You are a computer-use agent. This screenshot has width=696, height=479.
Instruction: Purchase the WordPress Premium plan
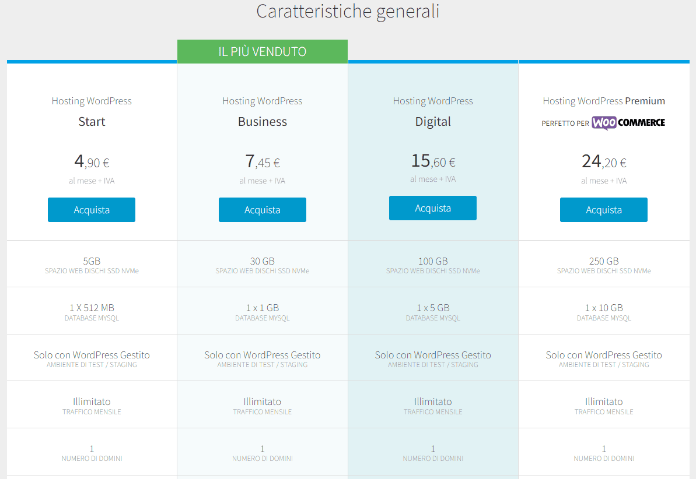[x=603, y=210]
